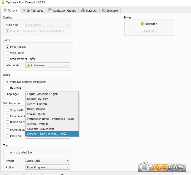Click the Fort Firewall title bar icon
The height and width of the screenshot is (175, 191).
coord(3,2)
